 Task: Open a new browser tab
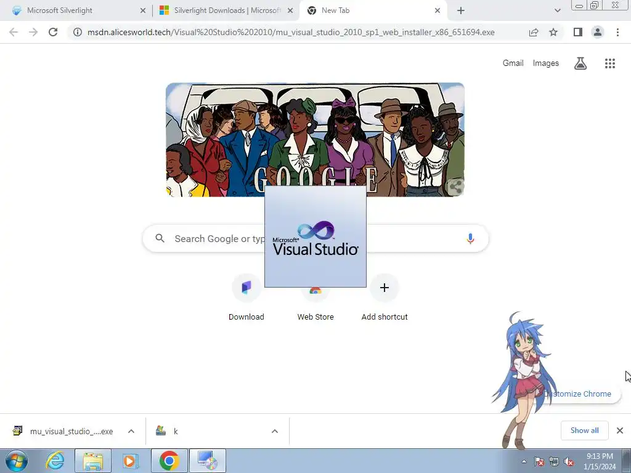tap(461, 10)
